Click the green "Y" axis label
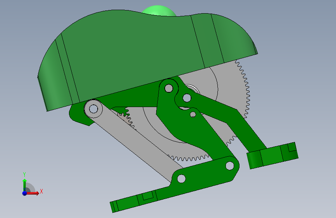The height and width of the screenshot is (218, 336). pos(24,175)
